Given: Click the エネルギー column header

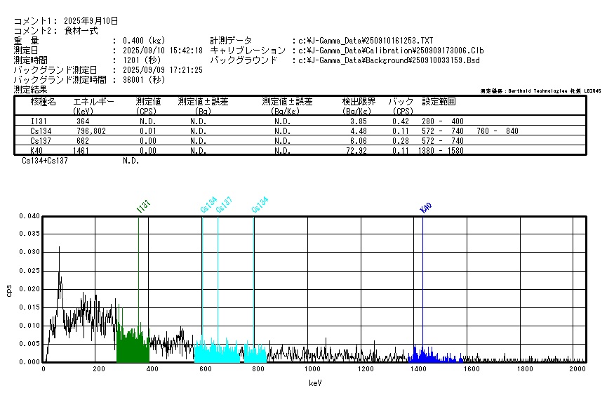Looking at the screenshot, I should (x=93, y=102).
